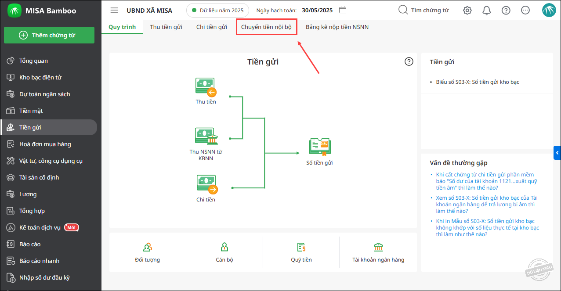
Task: Click the Sổ tiền gửi label
Action: [x=319, y=163]
